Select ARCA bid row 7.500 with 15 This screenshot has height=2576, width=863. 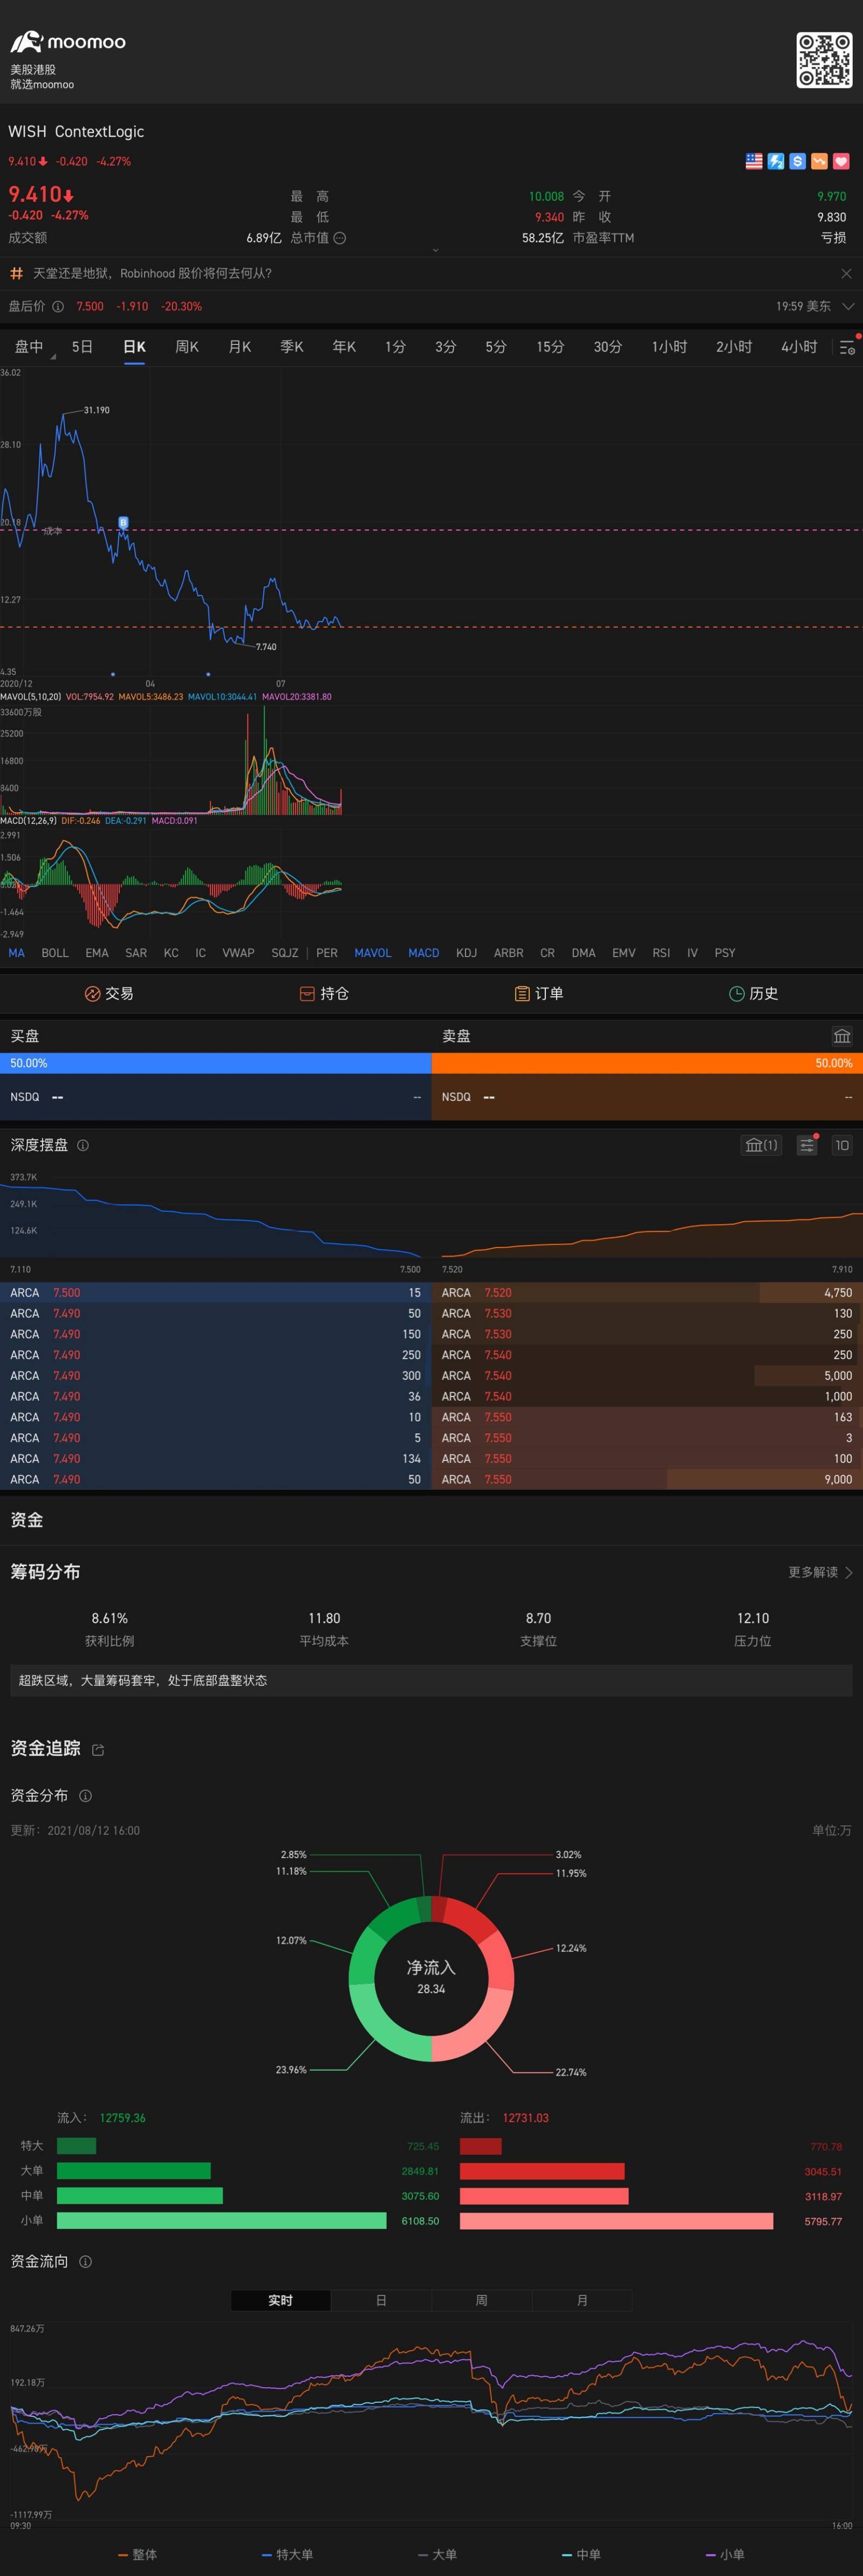[216, 1293]
